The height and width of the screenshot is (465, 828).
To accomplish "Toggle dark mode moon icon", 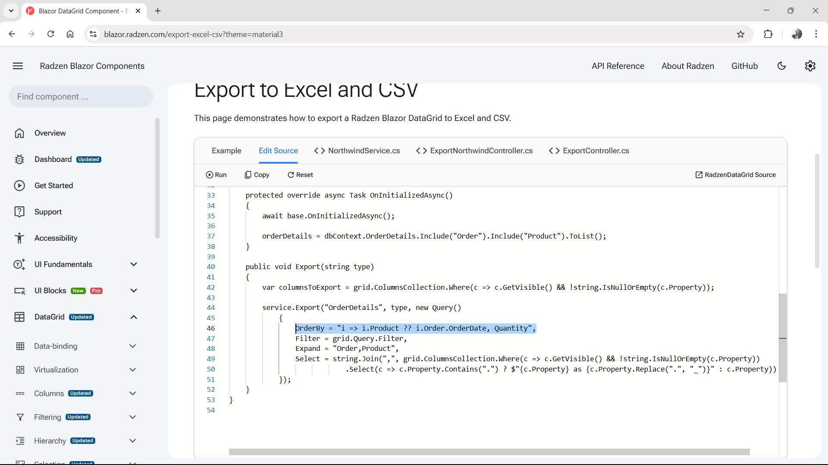I will 781,66.
